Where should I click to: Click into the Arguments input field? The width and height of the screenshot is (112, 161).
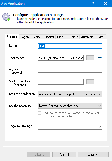70,70
